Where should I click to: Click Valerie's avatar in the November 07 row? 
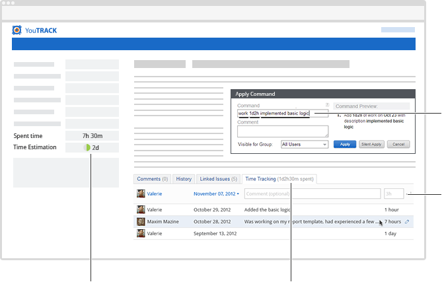coord(141,194)
